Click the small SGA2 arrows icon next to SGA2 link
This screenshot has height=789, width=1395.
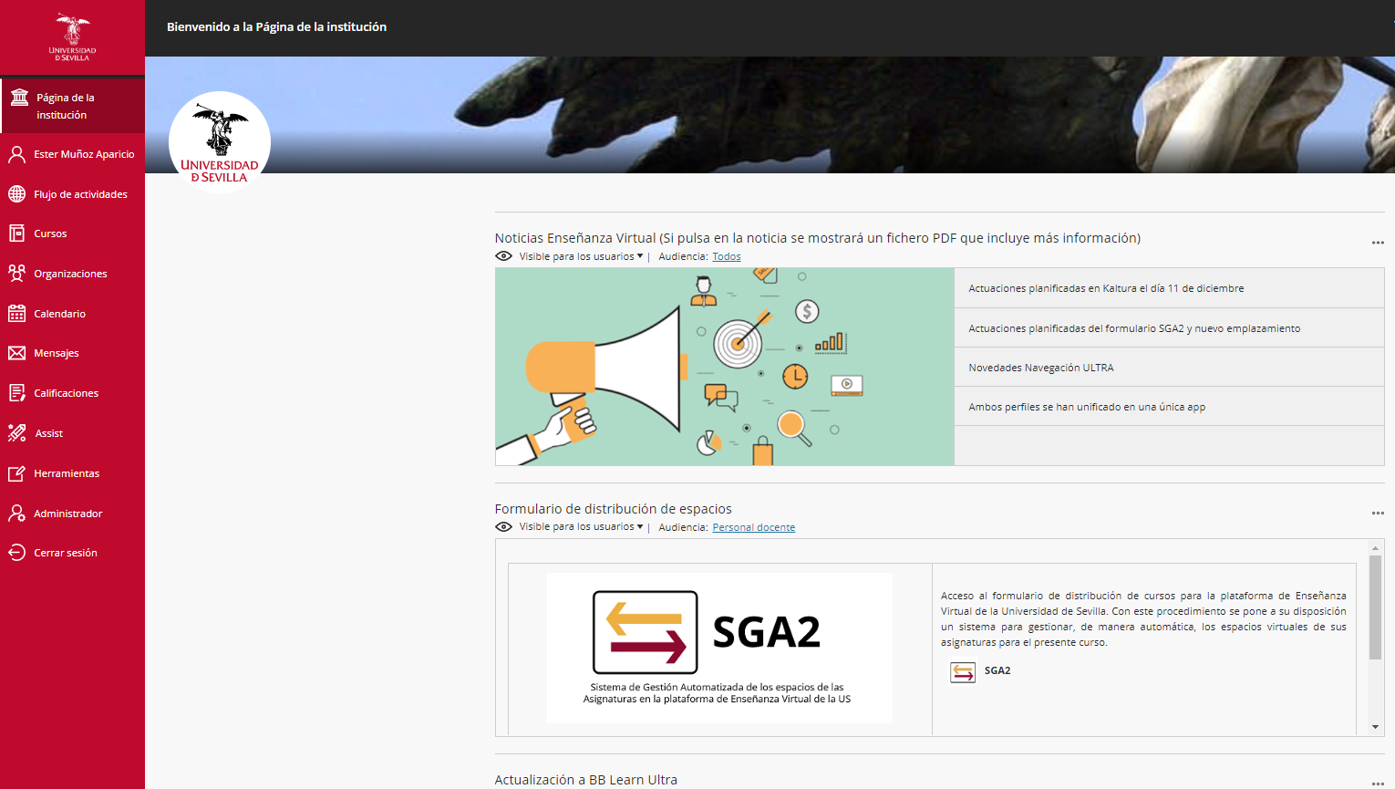(x=963, y=672)
